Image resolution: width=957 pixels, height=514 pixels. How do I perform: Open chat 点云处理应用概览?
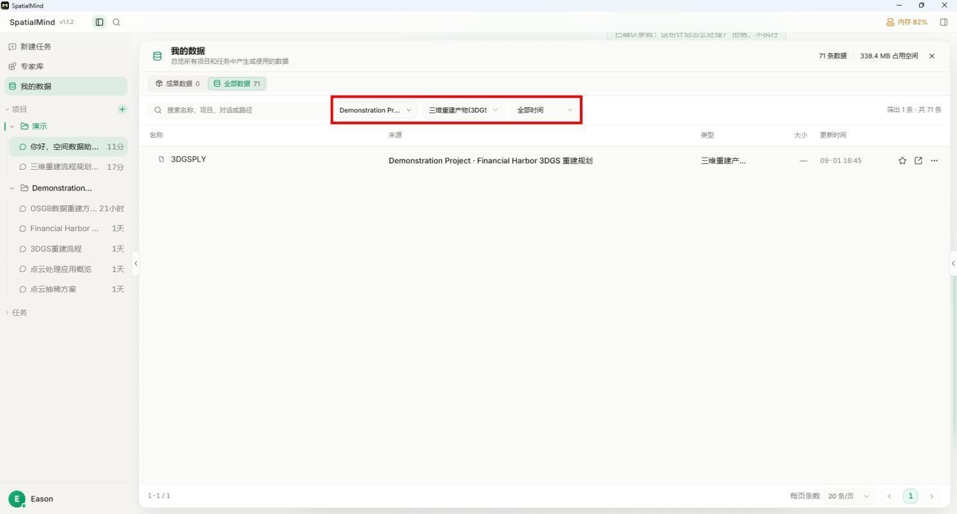pyautogui.click(x=68, y=269)
